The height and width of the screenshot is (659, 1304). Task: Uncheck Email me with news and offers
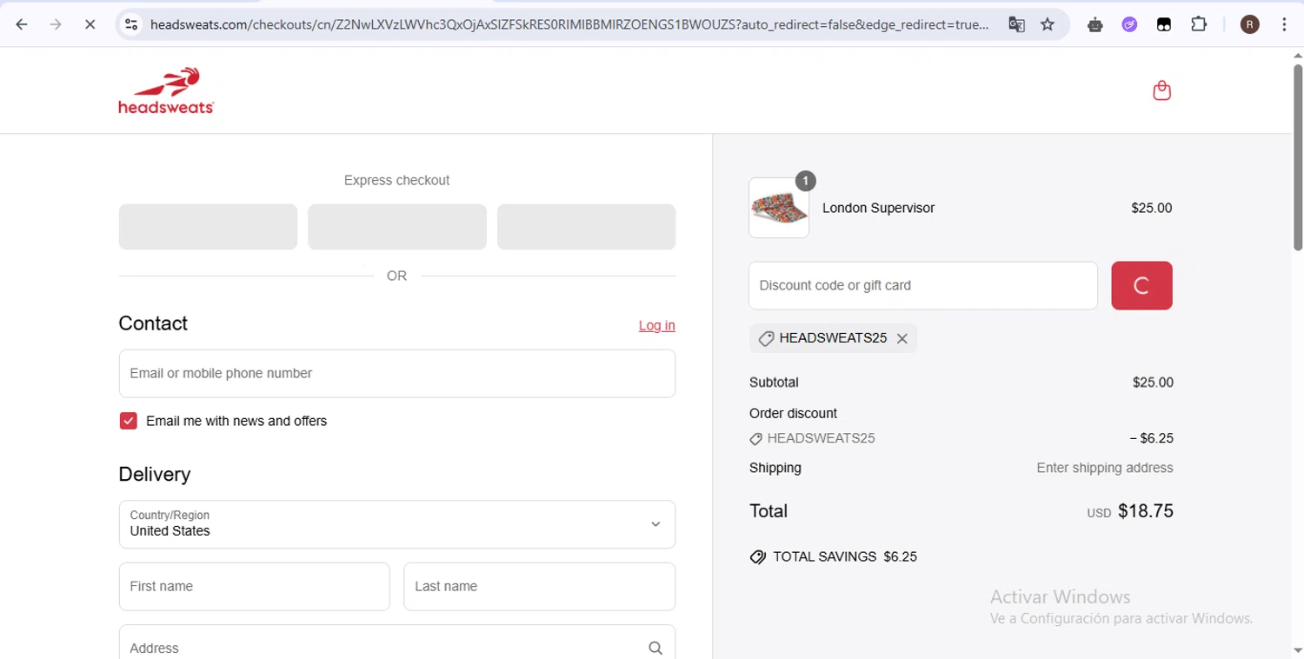[x=129, y=421]
